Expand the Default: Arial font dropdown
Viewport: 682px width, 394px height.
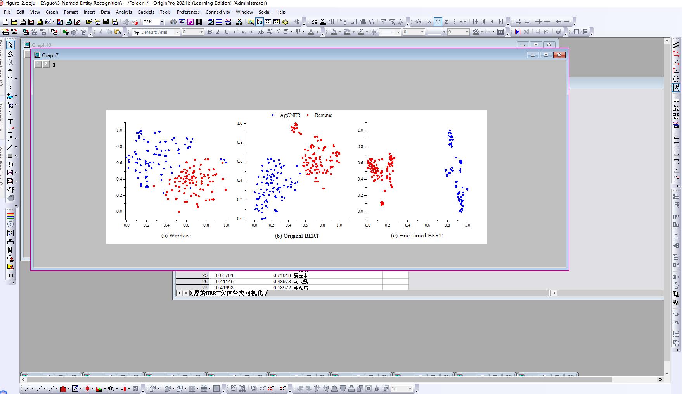click(x=177, y=32)
